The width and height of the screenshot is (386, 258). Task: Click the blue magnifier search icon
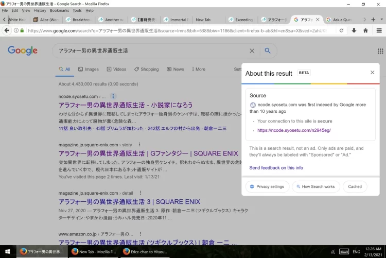click(x=268, y=51)
